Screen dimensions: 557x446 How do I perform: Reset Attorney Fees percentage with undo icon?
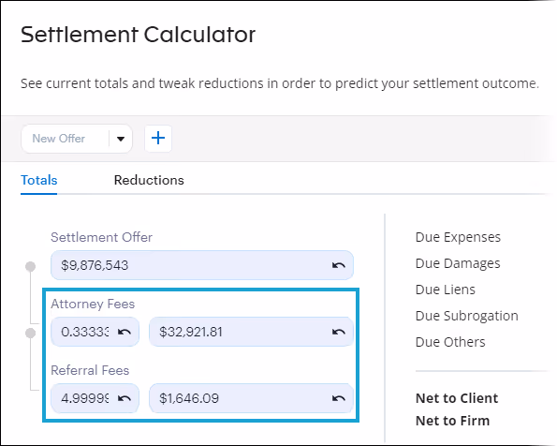click(125, 333)
